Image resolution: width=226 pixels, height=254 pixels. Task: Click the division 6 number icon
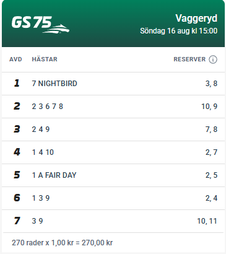coord(17,198)
